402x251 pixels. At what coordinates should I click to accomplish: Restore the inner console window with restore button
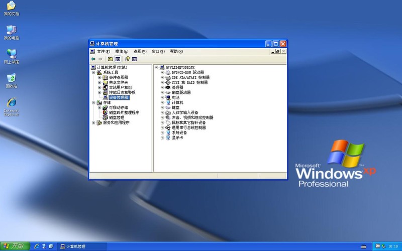[278, 52]
